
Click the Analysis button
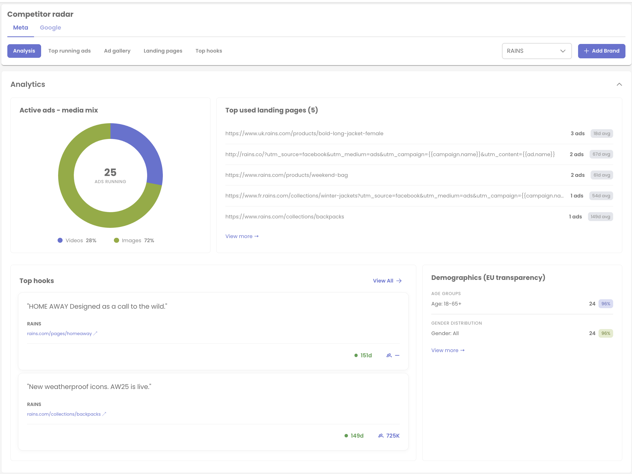pos(24,51)
